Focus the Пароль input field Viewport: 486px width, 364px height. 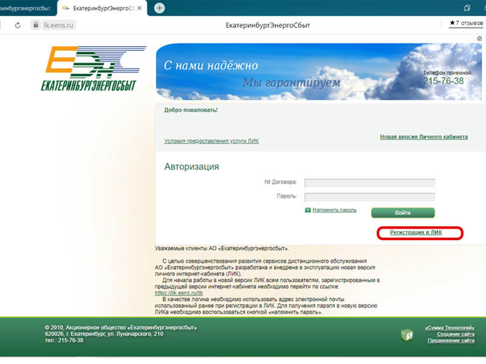point(369,197)
